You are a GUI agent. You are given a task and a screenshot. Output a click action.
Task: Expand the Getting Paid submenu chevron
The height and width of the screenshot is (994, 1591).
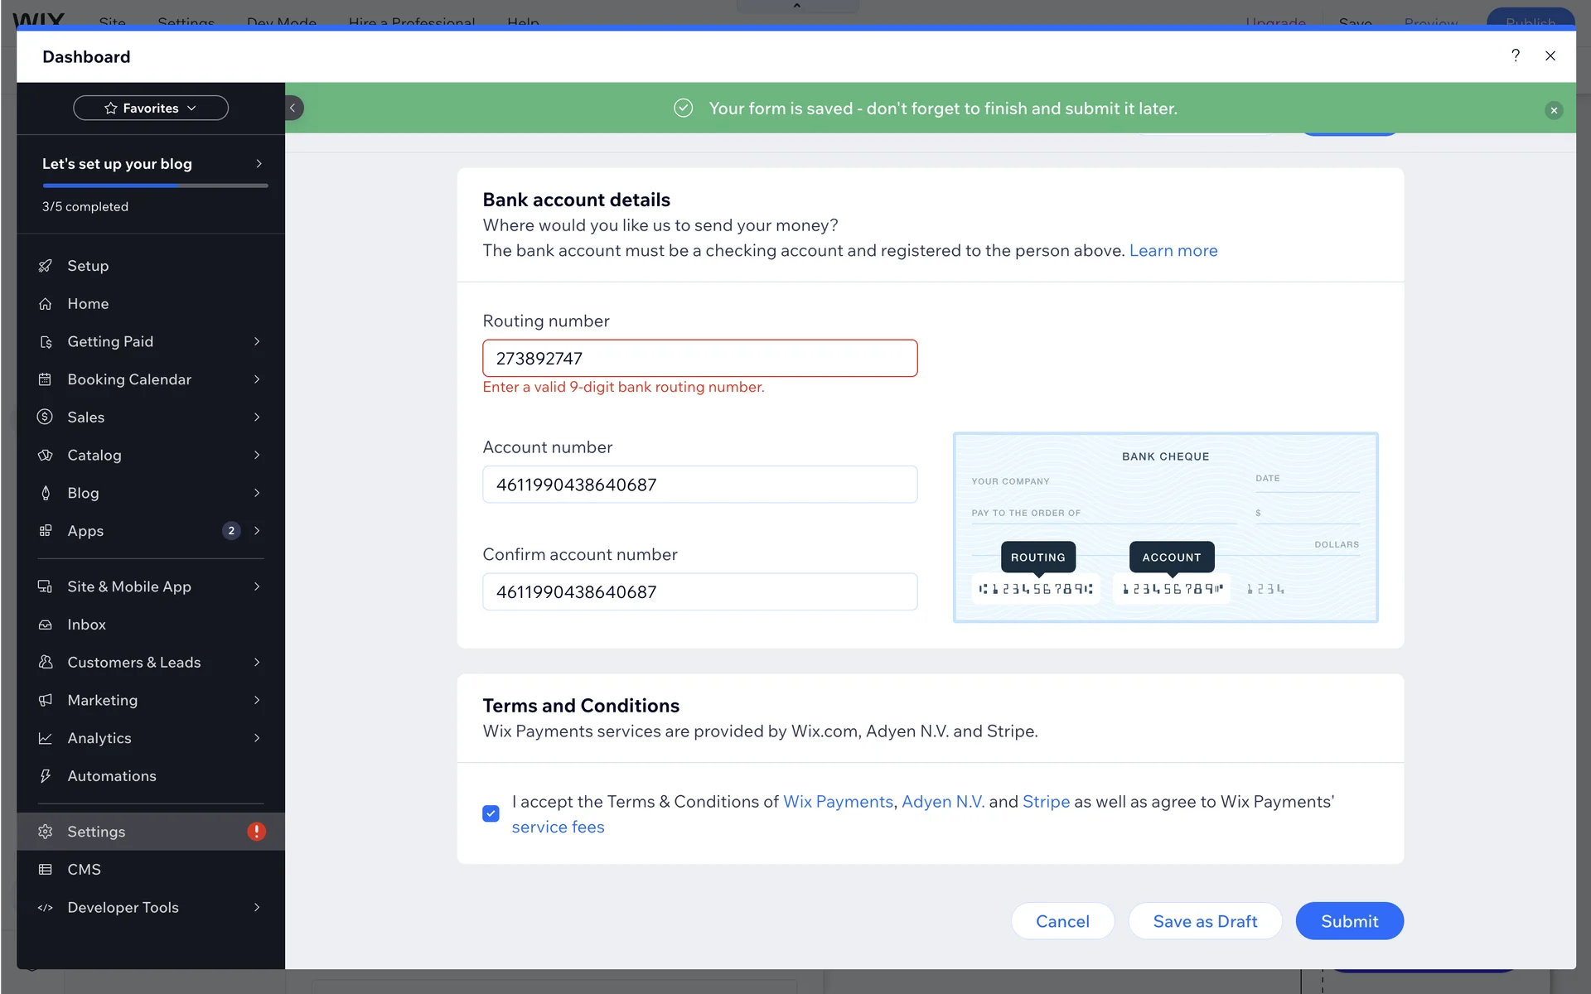[x=257, y=341]
